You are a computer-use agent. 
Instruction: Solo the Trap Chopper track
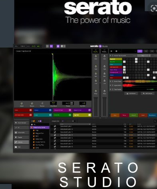click(113, 90)
